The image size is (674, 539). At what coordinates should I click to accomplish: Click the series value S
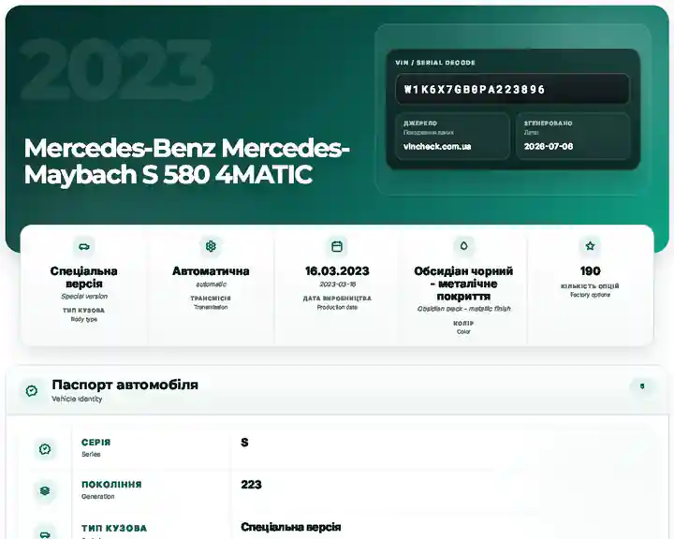pyautogui.click(x=244, y=443)
